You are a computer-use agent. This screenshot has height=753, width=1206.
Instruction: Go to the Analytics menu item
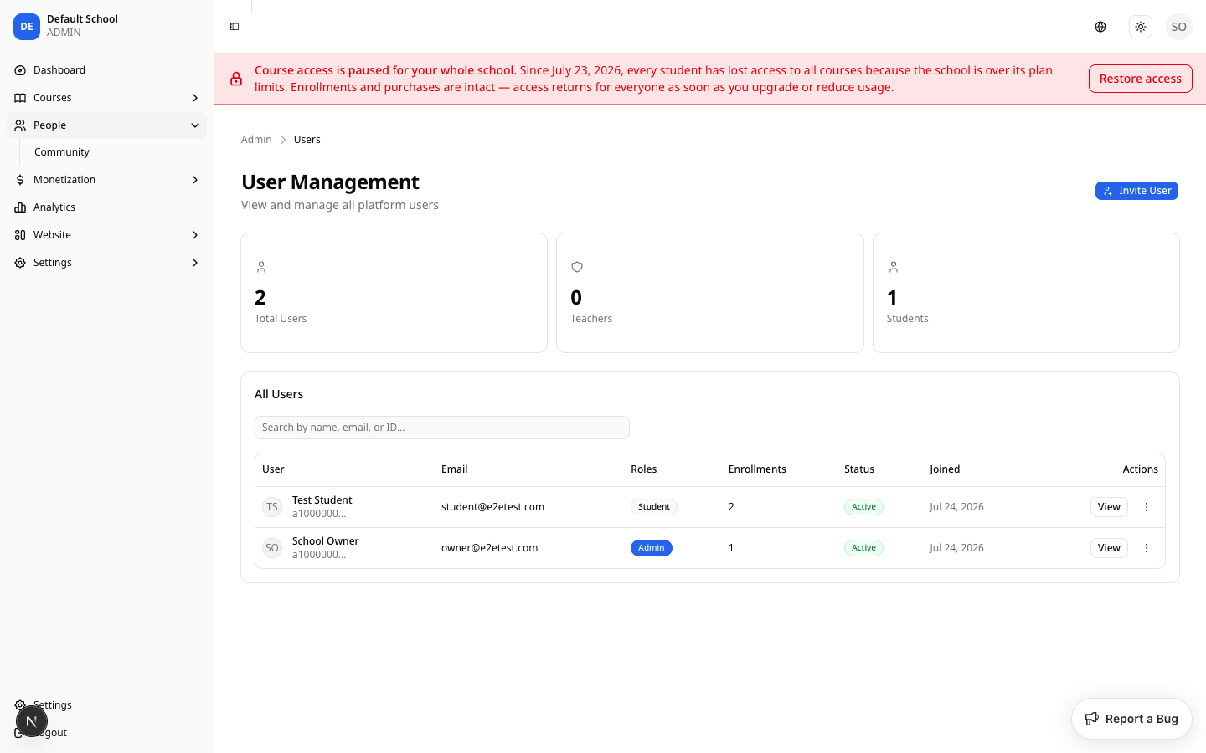(106, 207)
